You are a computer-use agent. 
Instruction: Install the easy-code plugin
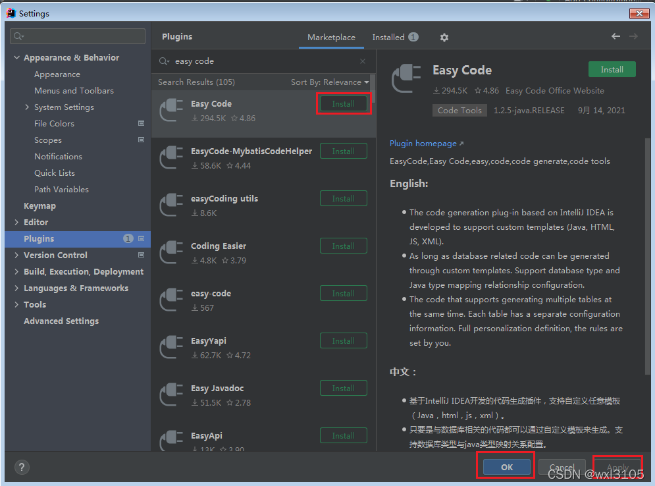[x=344, y=293]
